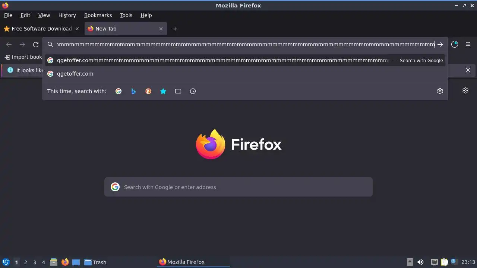The width and height of the screenshot is (477, 268).
Task: Open the Firefox application menu
Action: (468, 44)
